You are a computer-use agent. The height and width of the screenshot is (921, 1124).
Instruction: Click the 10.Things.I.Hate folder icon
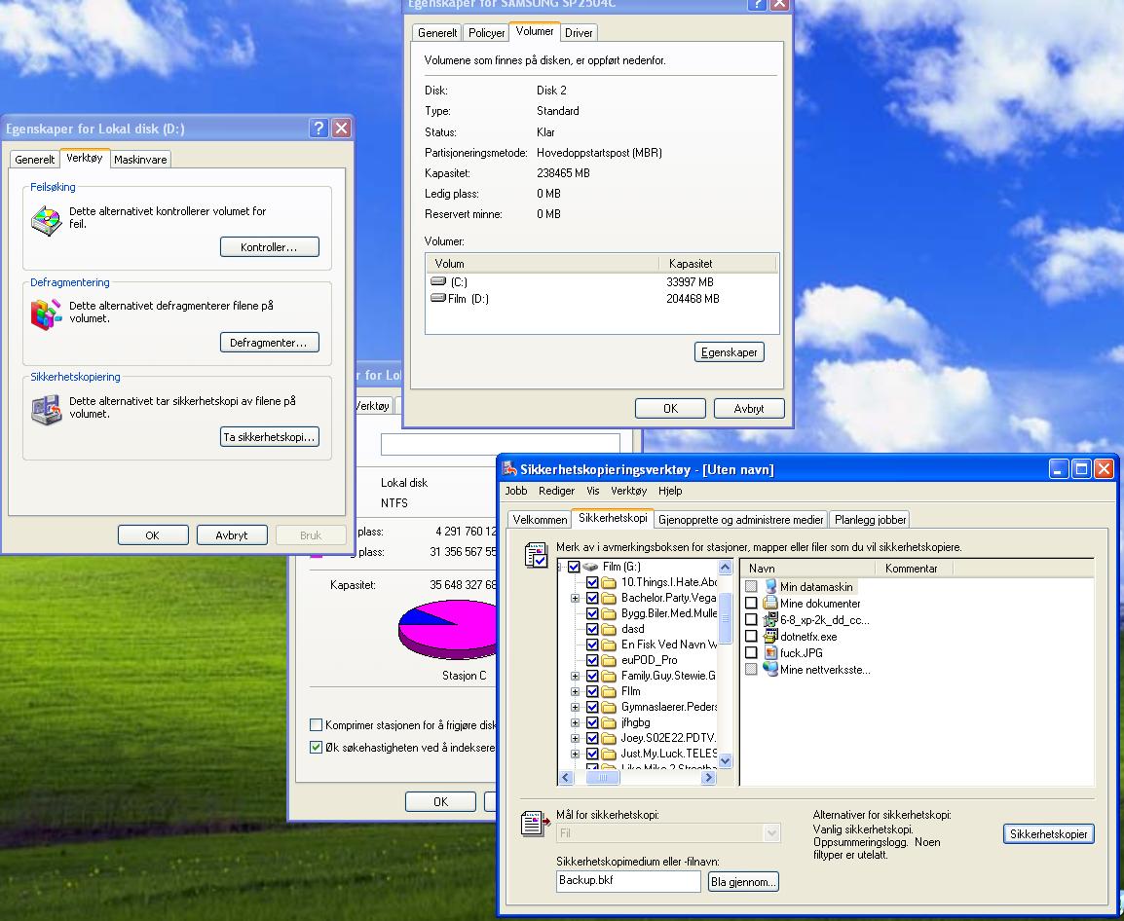coord(610,582)
